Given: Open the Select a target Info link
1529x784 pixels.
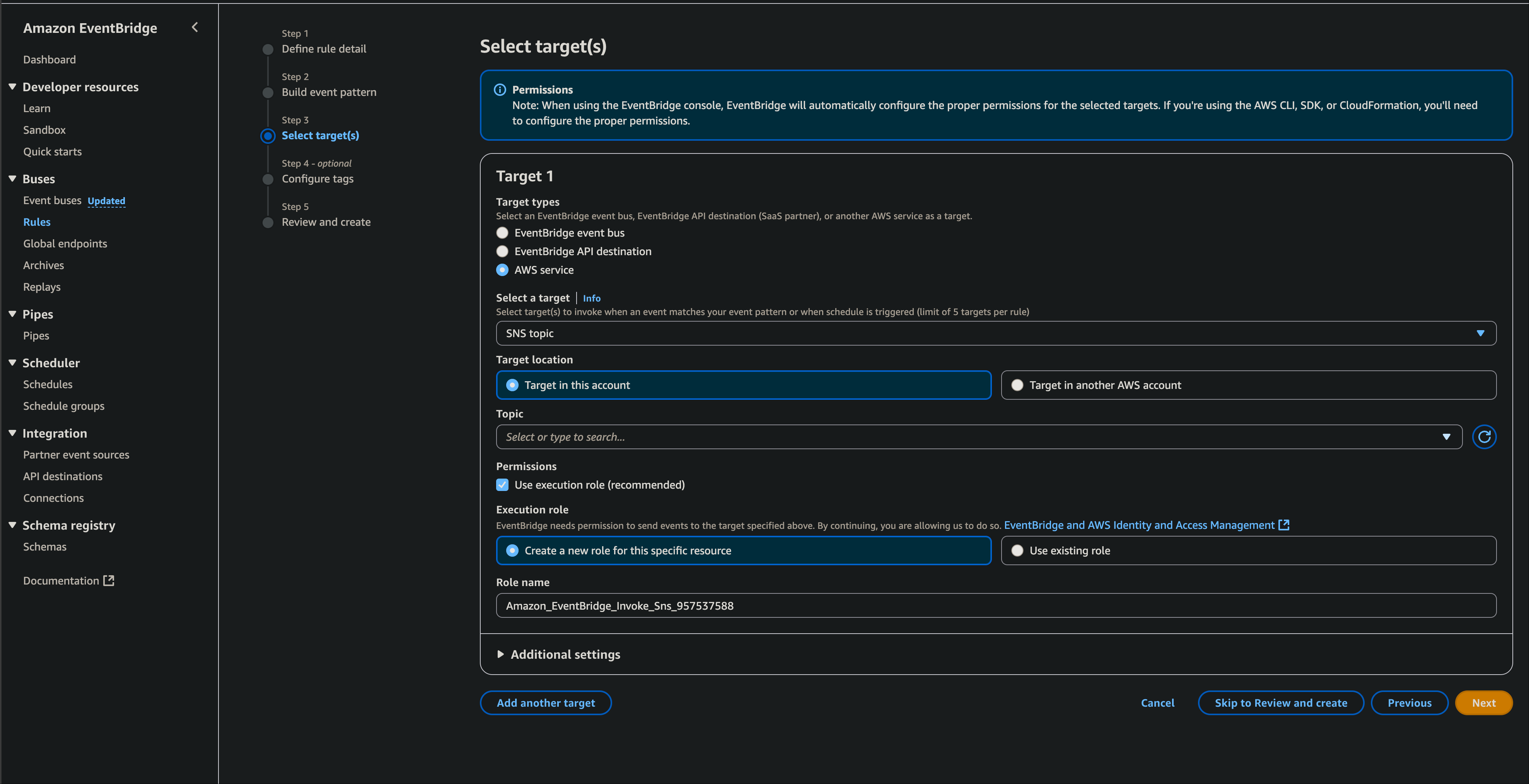Looking at the screenshot, I should 591,298.
